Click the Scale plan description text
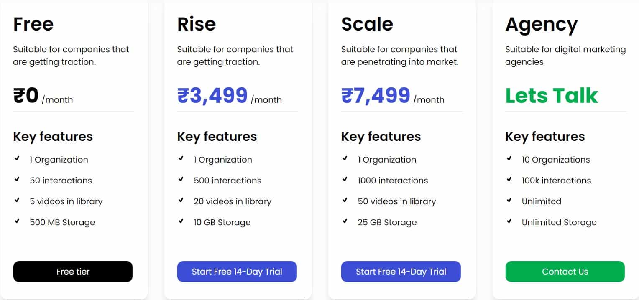 pos(398,55)
